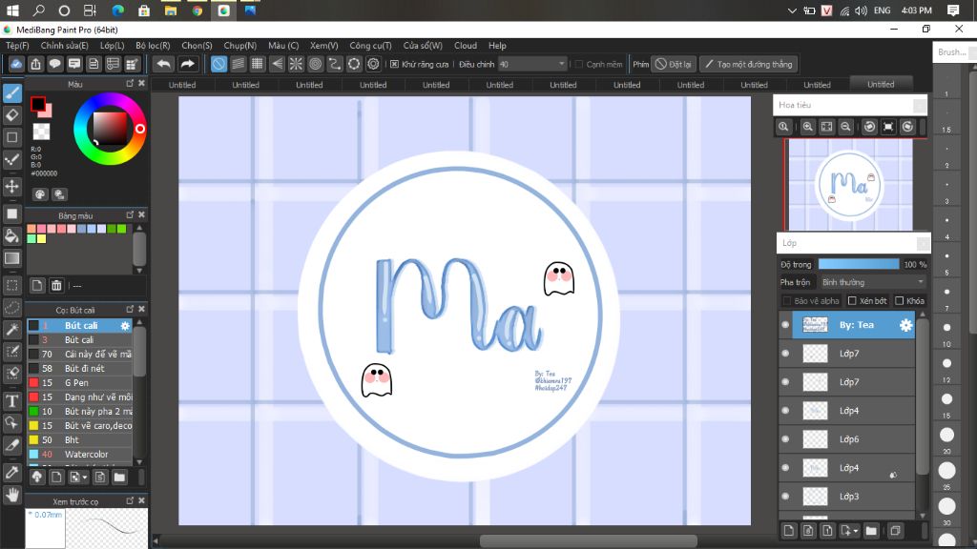Open the Help menu
The width and height of the screenshot is (977, 549).
(x=497, y=46)
